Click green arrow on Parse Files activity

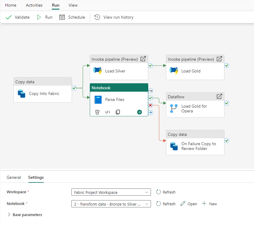pyautogui.click(x=139, y=112)
